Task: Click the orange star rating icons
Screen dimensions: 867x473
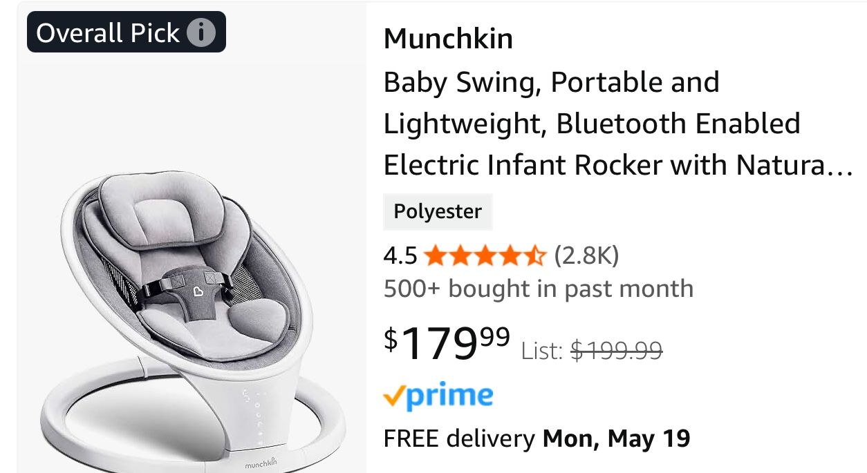Action: [x=485, y=256]
